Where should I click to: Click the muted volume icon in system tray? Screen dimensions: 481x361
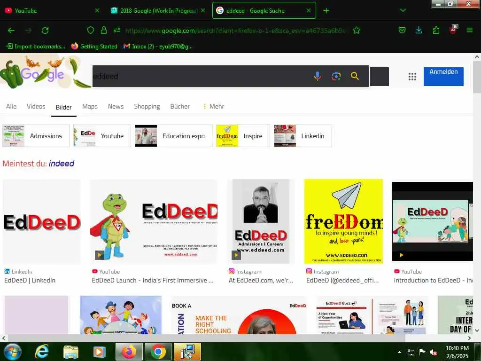tap(434, 352)
